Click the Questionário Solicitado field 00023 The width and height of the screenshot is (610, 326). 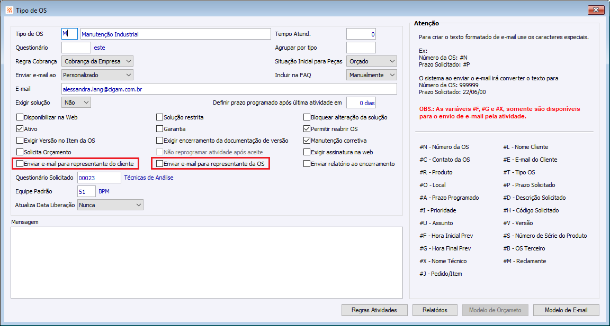(x=99, y=178)
